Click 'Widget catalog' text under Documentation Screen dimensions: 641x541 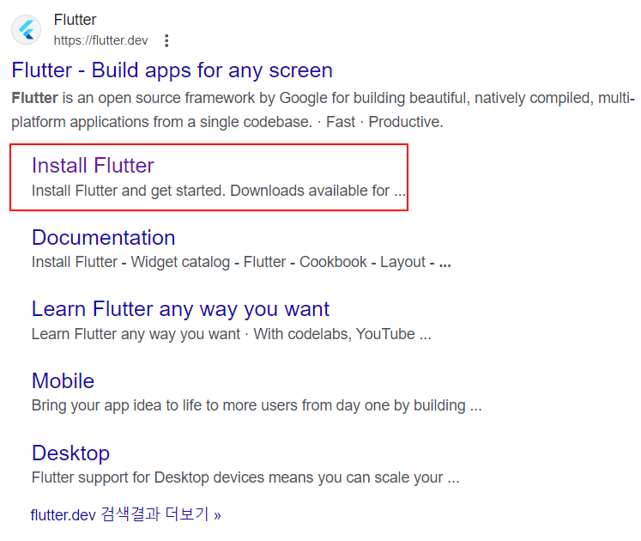[180, 262]
